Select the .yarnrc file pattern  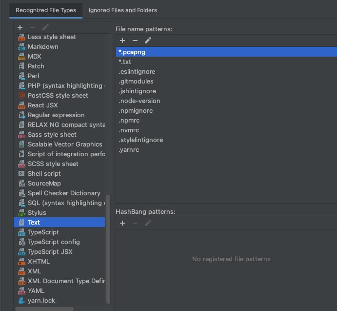[129, 150]
